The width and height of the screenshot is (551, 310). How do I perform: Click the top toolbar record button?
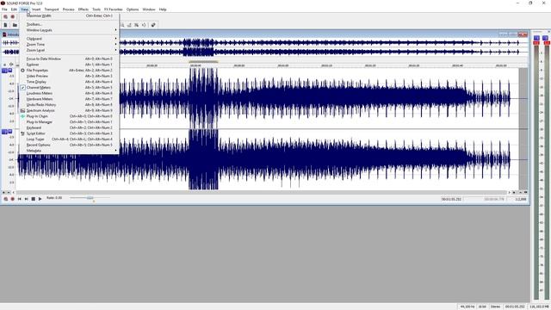point(13,16)
